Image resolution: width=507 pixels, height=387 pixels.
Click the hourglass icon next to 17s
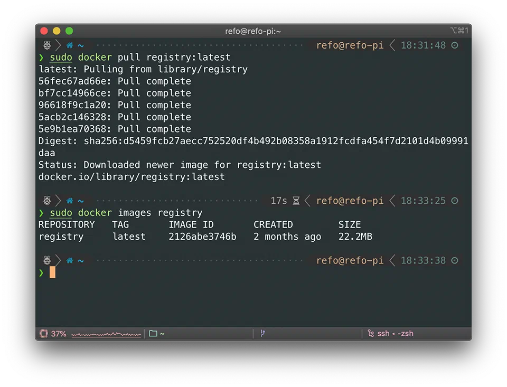[x=296, y=201]
